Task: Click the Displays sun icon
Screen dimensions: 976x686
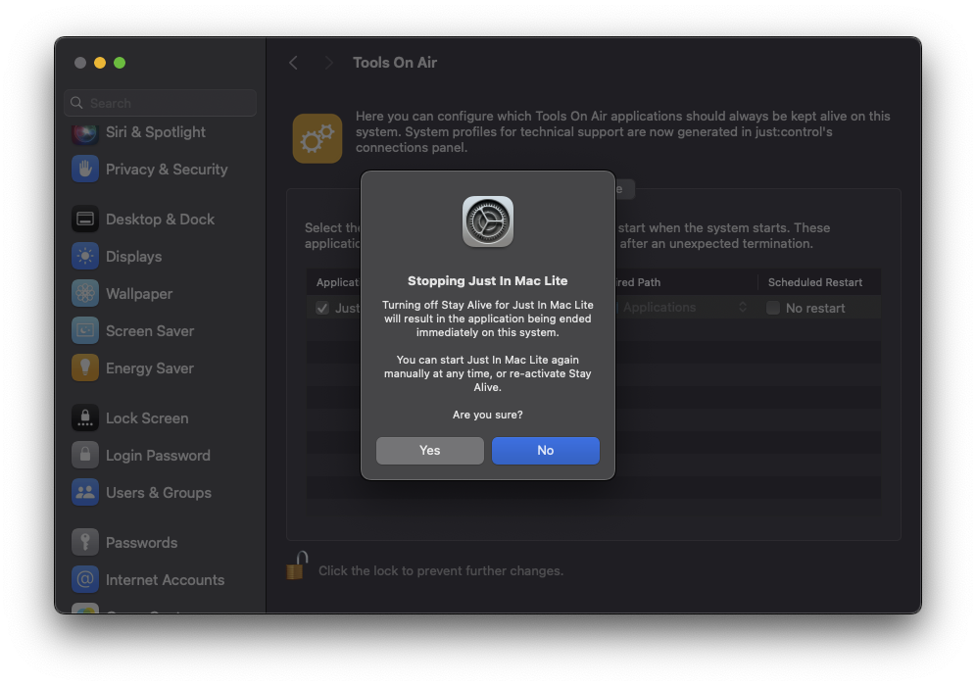Action: 85,257
